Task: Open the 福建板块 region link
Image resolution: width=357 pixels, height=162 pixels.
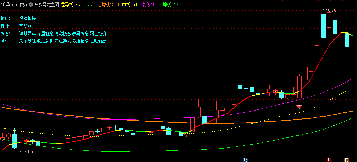Action: 28,19
